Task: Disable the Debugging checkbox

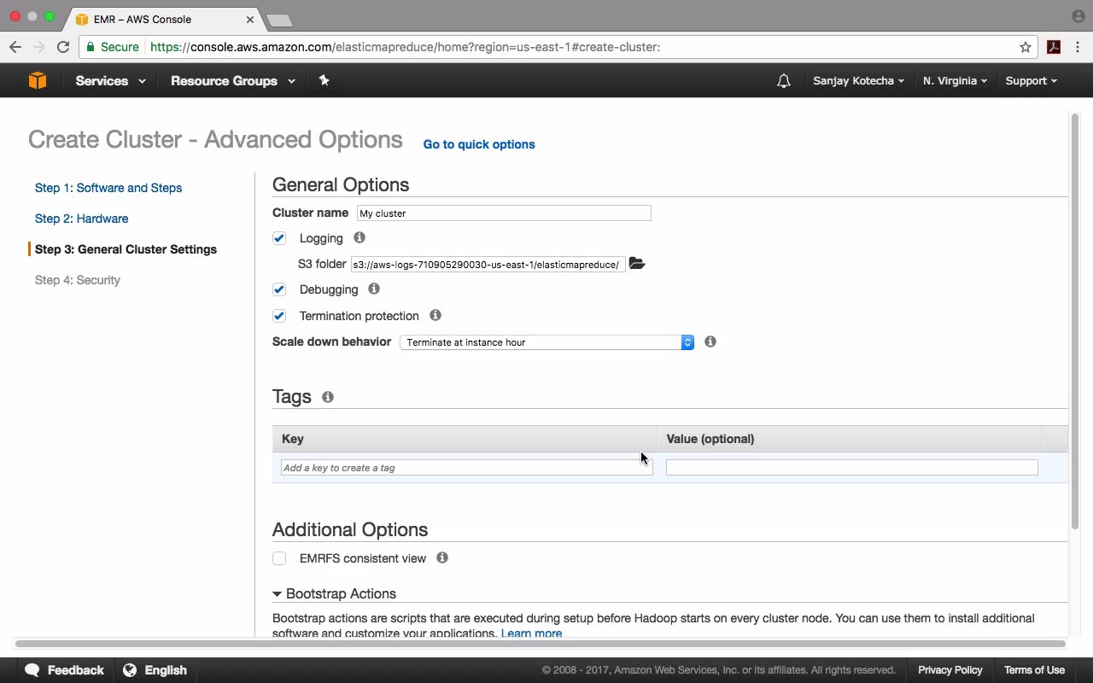Action: pos(279,289)
